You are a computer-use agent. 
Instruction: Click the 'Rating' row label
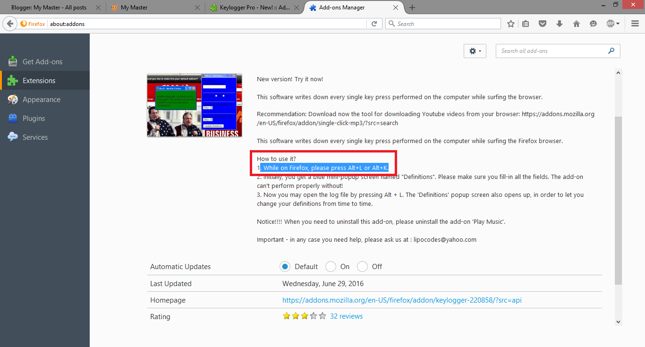(x=160, y=317)
